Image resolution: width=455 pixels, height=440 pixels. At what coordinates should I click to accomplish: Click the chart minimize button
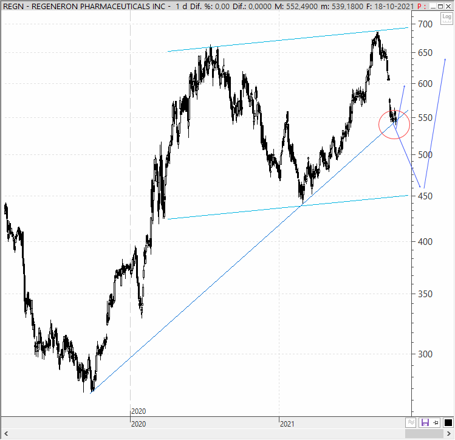pyautogui.click(x=433, y=6)
